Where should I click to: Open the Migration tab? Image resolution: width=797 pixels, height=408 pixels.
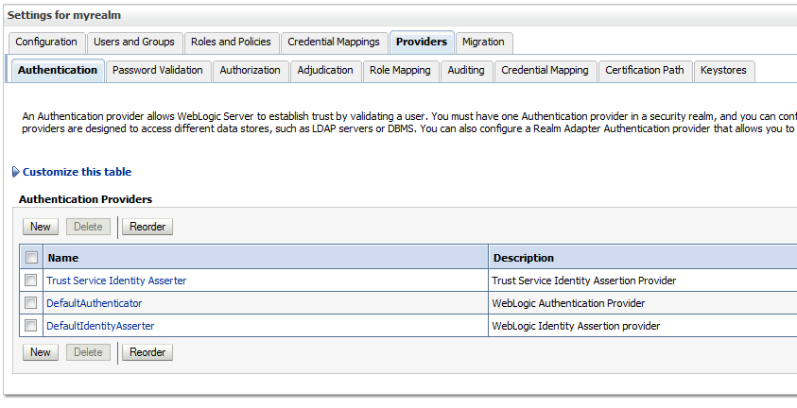pyautogui.click(x=483, y=42)
